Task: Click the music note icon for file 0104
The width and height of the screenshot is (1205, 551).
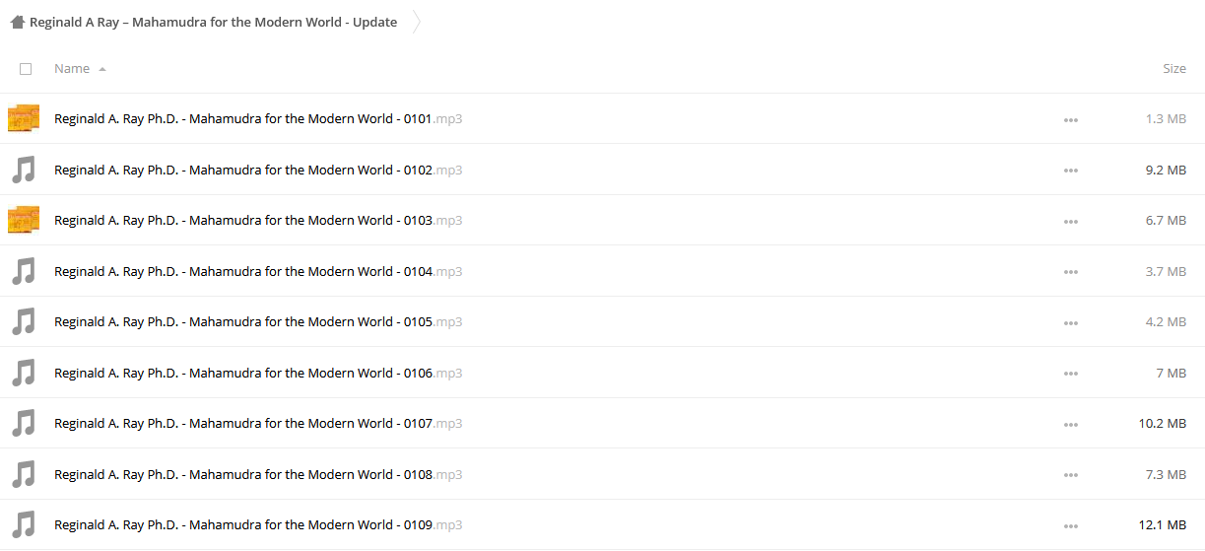Action: pos(24,271)
